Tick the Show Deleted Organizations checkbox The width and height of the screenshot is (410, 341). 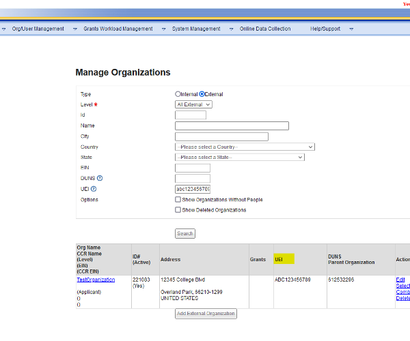[178, 210]
